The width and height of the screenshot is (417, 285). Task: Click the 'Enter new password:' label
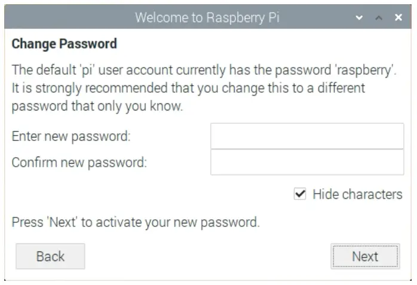click(x=71, y=136)
